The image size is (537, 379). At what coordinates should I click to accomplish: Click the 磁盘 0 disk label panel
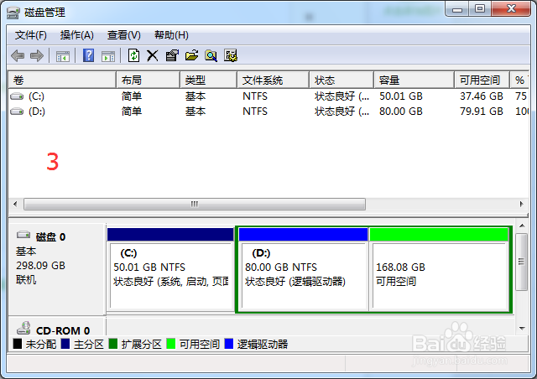[56, 269]
